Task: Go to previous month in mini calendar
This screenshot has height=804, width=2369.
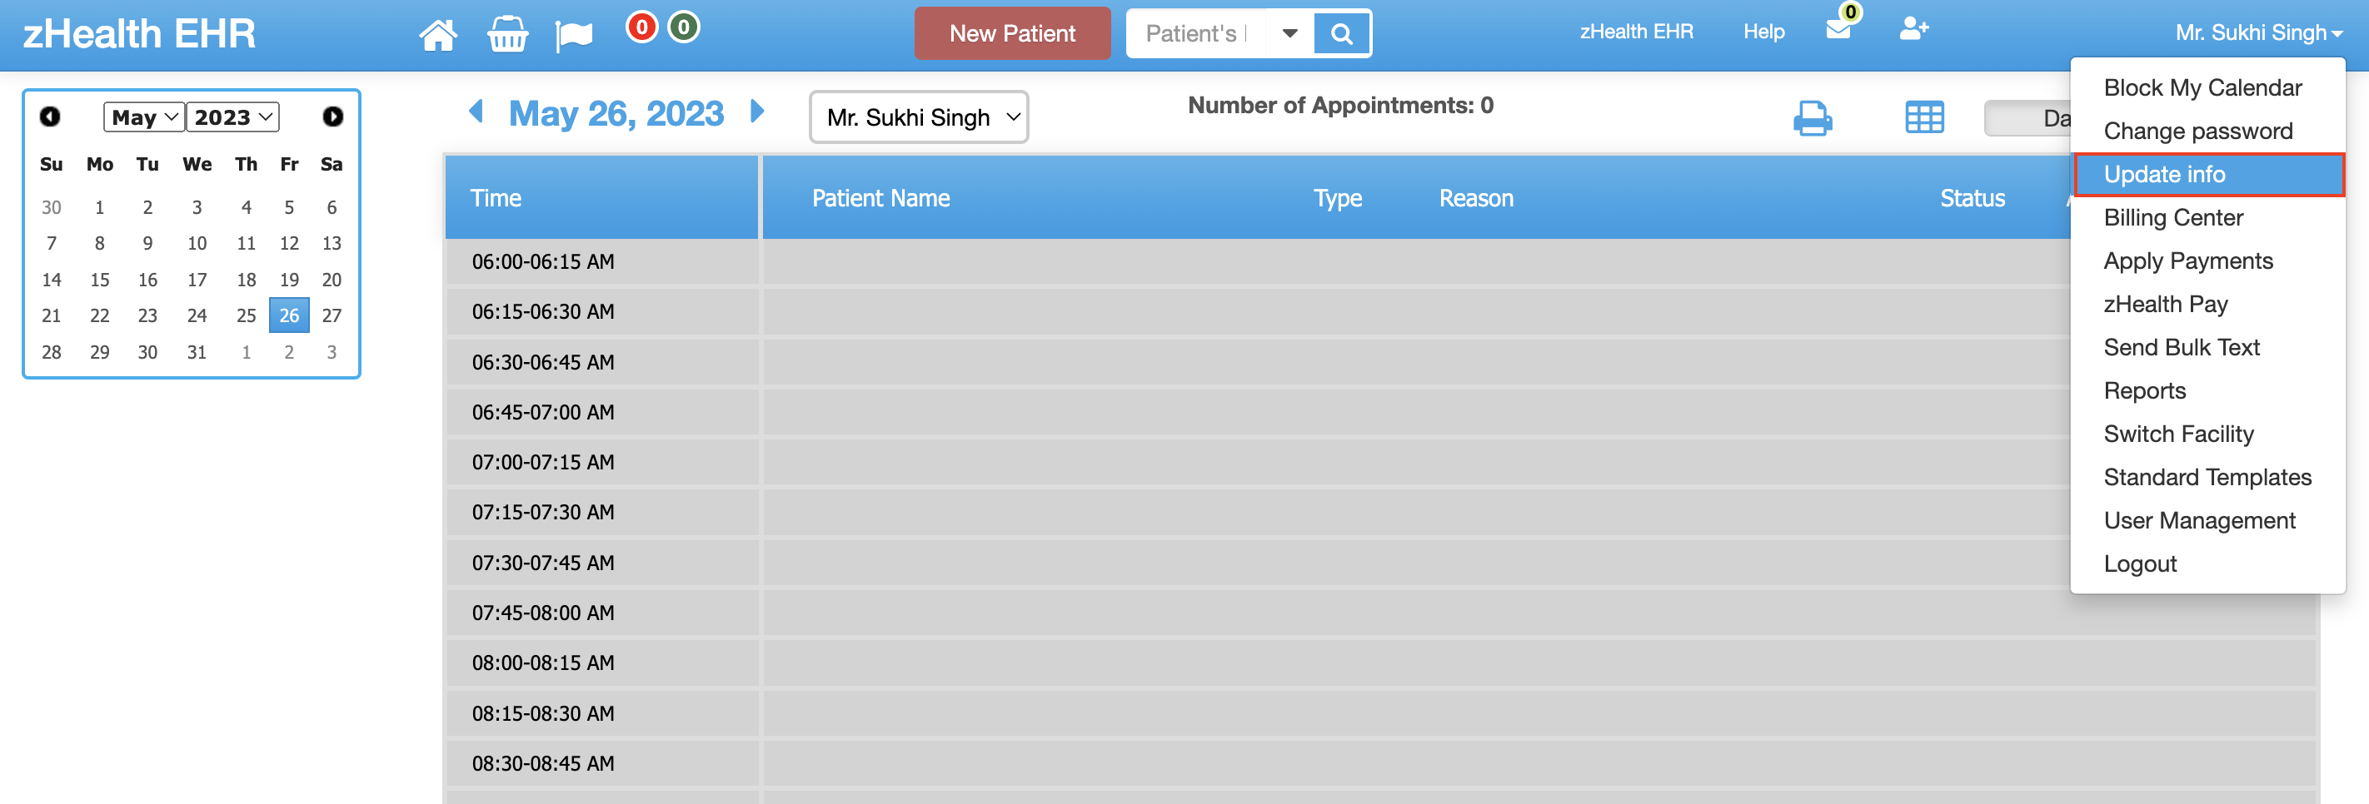Action: pyautogui.click(x=50, y=117)
